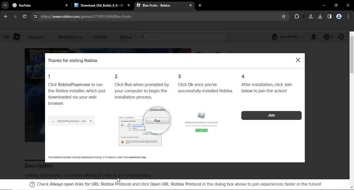Open Roblox settings gear
Viewport: 354px width, 190px height.
pos(341,37)
